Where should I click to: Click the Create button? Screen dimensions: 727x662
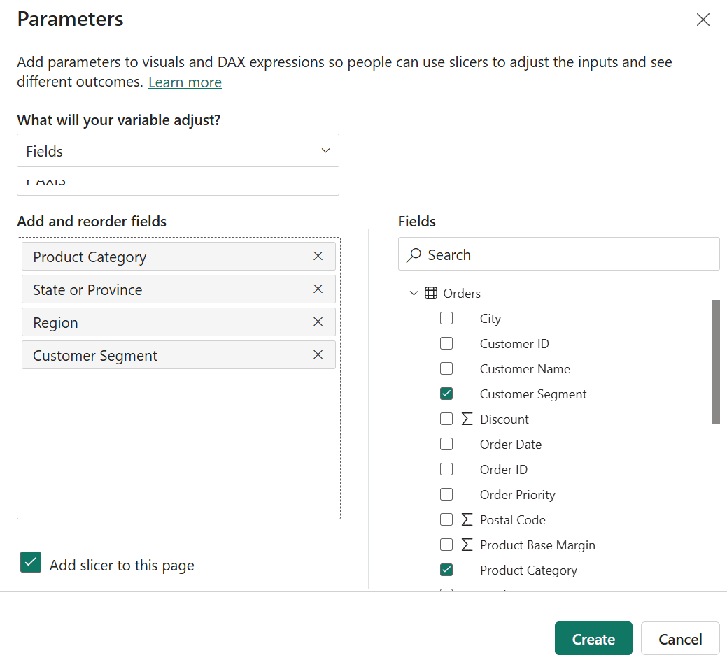593,639
